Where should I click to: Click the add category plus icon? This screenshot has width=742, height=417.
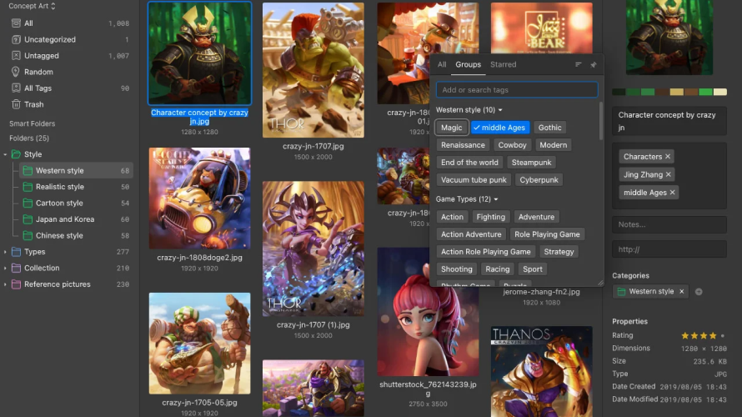pyautogui.click(x=699, y=292)
